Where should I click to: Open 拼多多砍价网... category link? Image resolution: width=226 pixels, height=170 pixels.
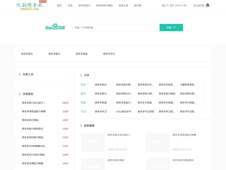click(124, 85)
